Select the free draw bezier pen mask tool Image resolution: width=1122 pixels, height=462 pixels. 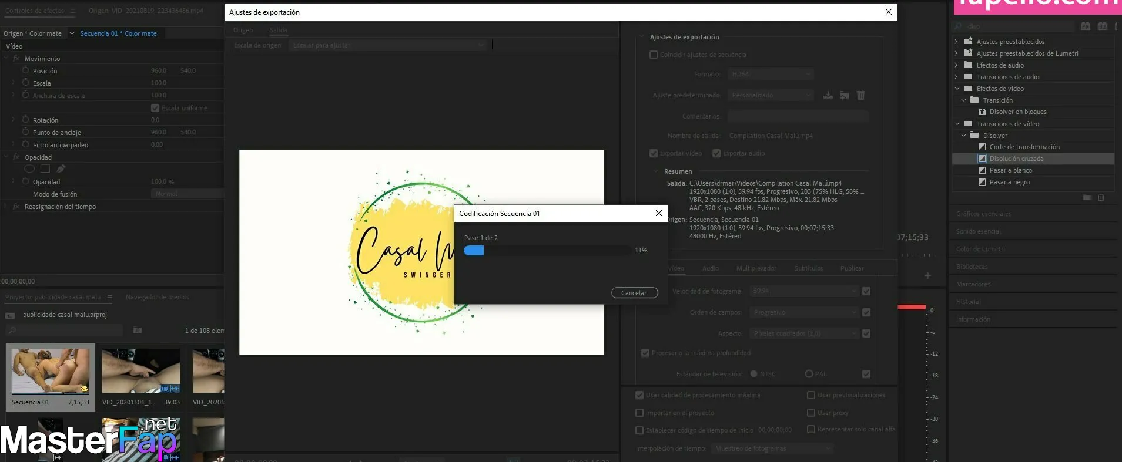[x=61, y=168]
